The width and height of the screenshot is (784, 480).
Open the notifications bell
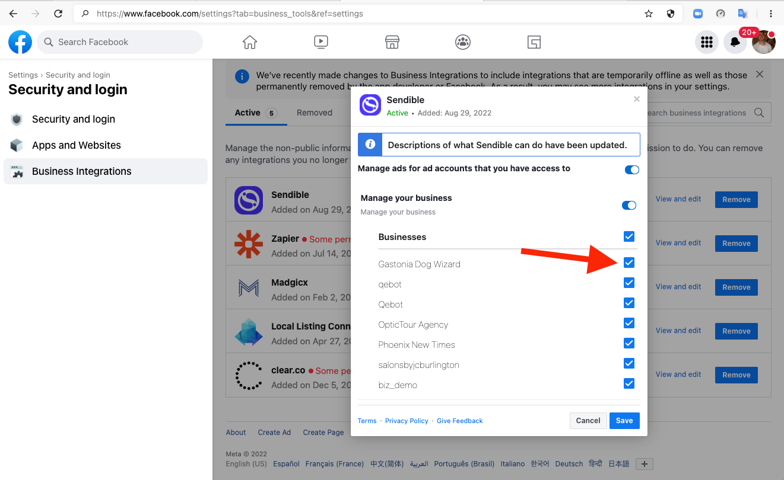[x=735, y=42]
